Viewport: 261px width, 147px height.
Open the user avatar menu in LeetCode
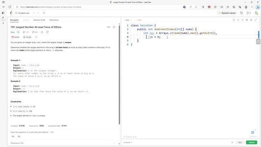click(256, 13)
